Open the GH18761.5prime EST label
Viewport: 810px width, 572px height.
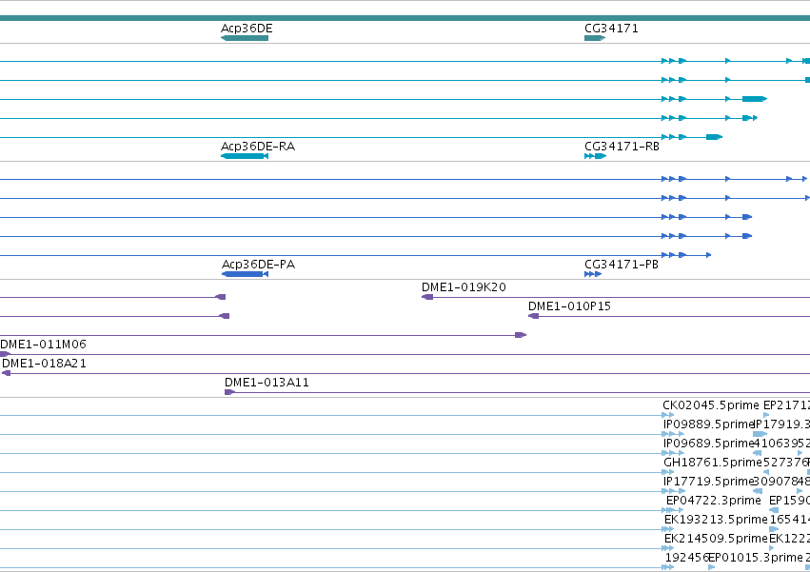coord(713,462)
